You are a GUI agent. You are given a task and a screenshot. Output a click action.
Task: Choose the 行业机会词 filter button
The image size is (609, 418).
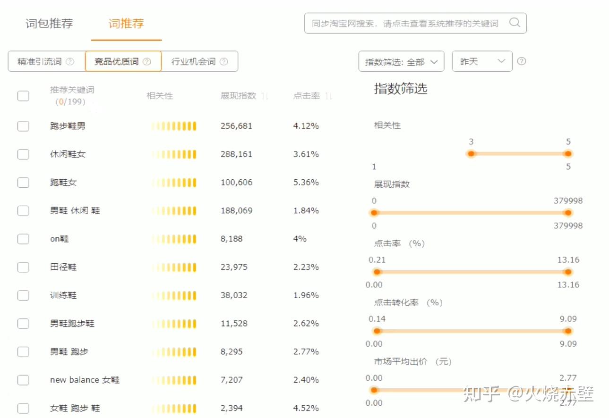[x=199, y=61]
